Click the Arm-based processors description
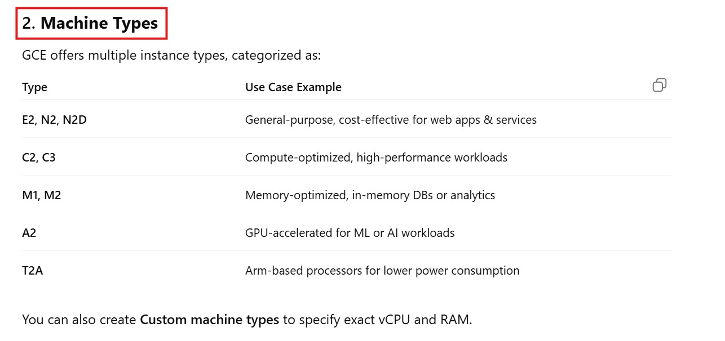 coord(382,271)
